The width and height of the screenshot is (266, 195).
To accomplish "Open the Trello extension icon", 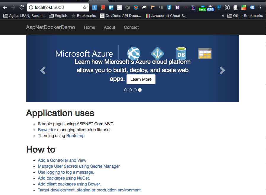I will pos(111,7).
